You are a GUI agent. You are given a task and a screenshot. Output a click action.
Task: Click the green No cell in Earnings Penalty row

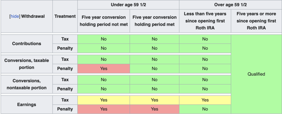(205, 109)
